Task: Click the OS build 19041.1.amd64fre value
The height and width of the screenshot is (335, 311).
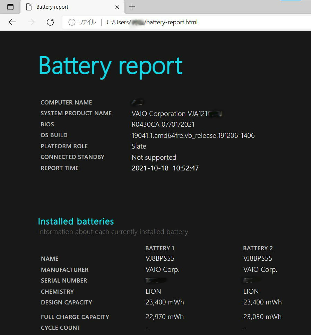Action: (x=193, y=135)
